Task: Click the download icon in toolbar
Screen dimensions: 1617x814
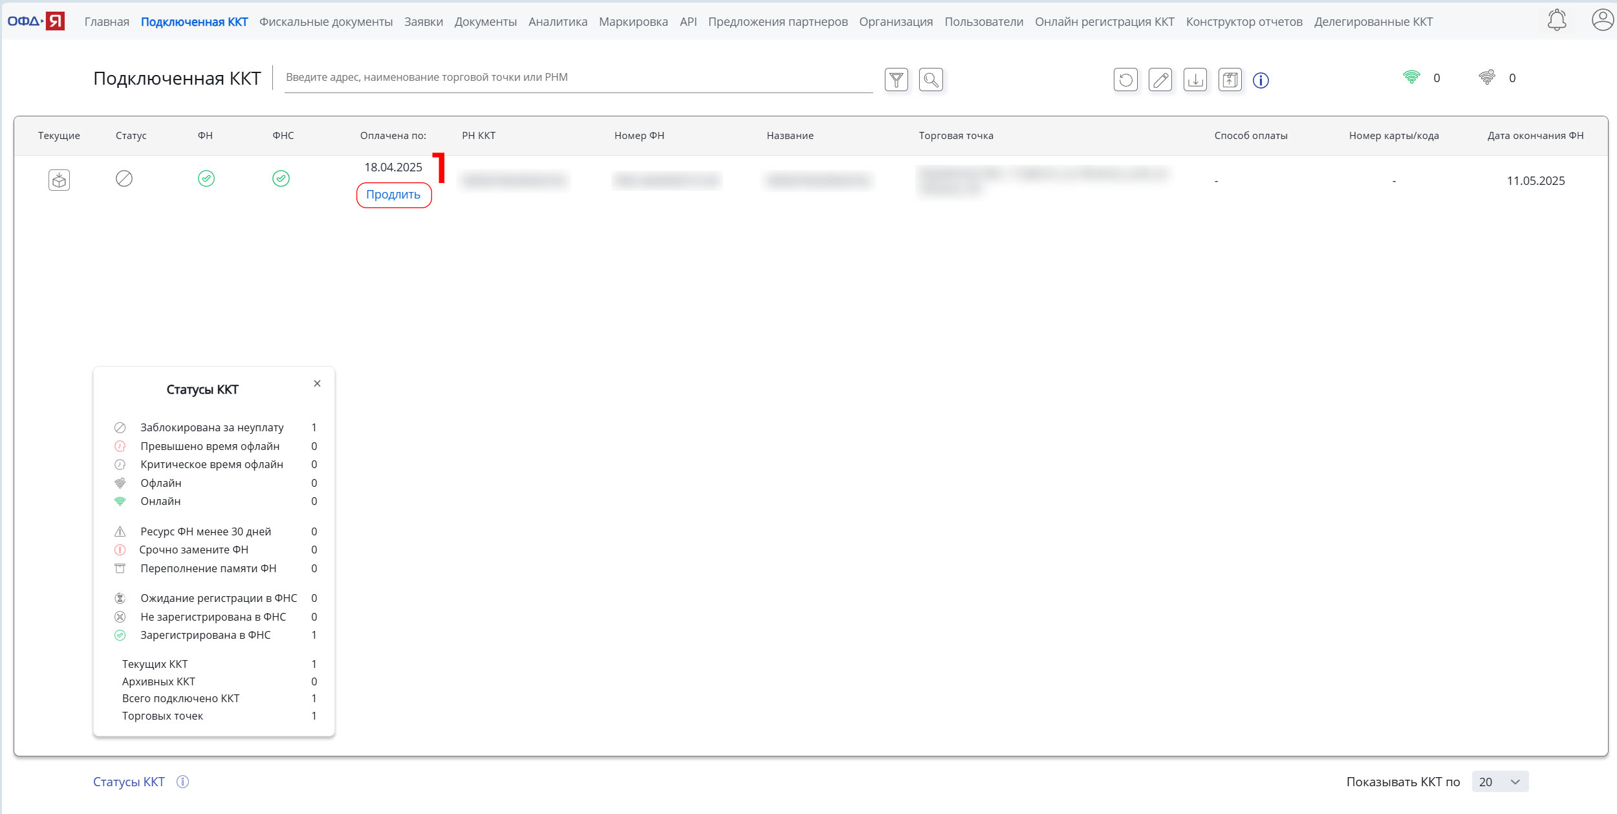Action: tap(1195, 80)
